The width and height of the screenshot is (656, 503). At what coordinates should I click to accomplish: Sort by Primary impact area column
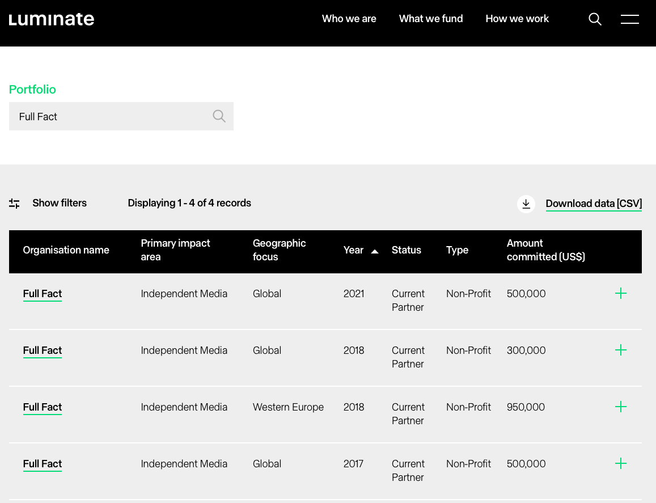(x=175, y=250)
